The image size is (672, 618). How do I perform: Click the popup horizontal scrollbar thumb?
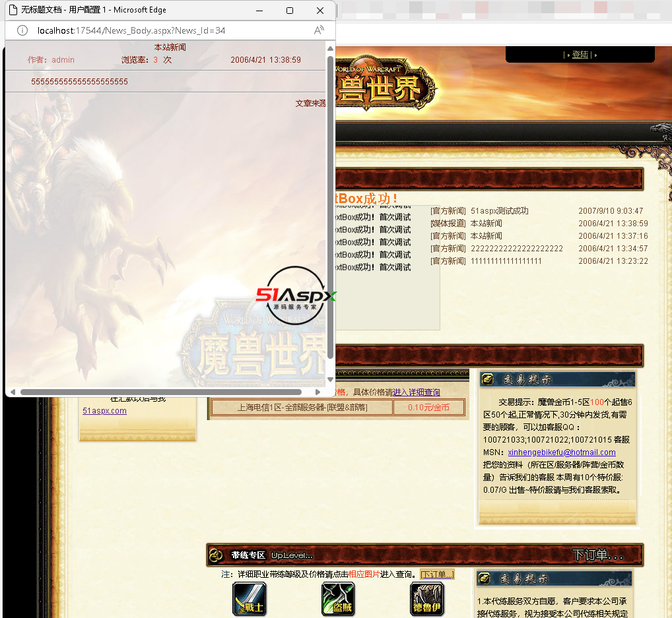(160, 392)
